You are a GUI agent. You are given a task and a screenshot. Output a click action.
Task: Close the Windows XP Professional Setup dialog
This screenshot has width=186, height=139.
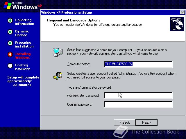coord(182,12)
